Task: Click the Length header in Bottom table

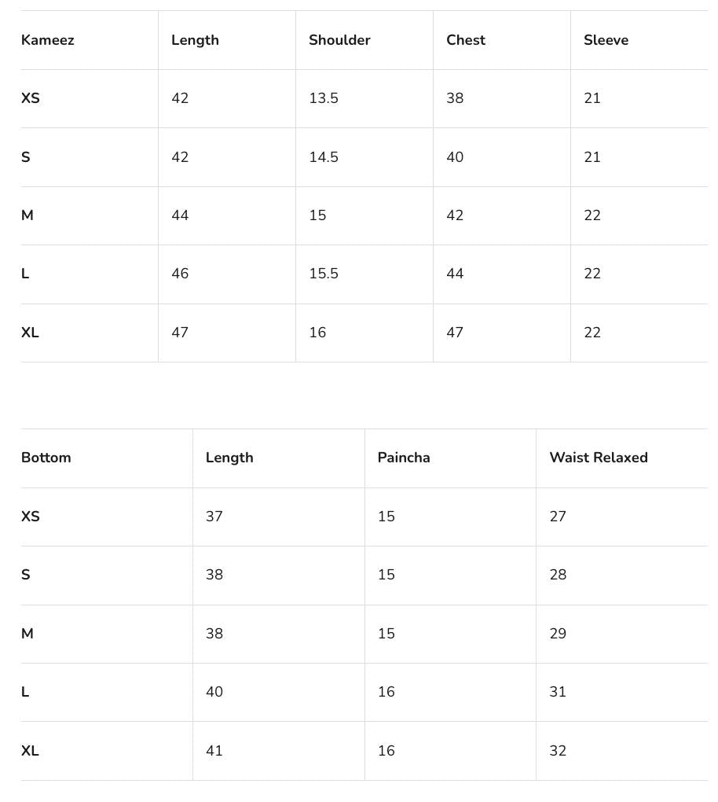Action: coord(229,458)
